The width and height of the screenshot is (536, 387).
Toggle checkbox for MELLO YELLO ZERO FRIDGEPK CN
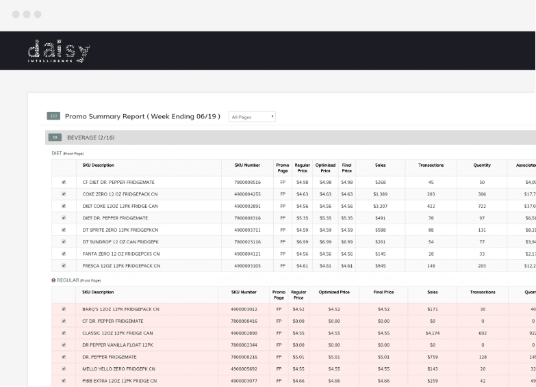tap(64, 369)
